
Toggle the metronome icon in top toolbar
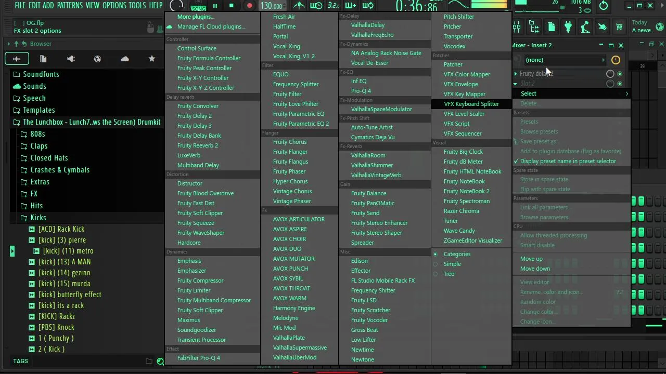click(299, 6)
